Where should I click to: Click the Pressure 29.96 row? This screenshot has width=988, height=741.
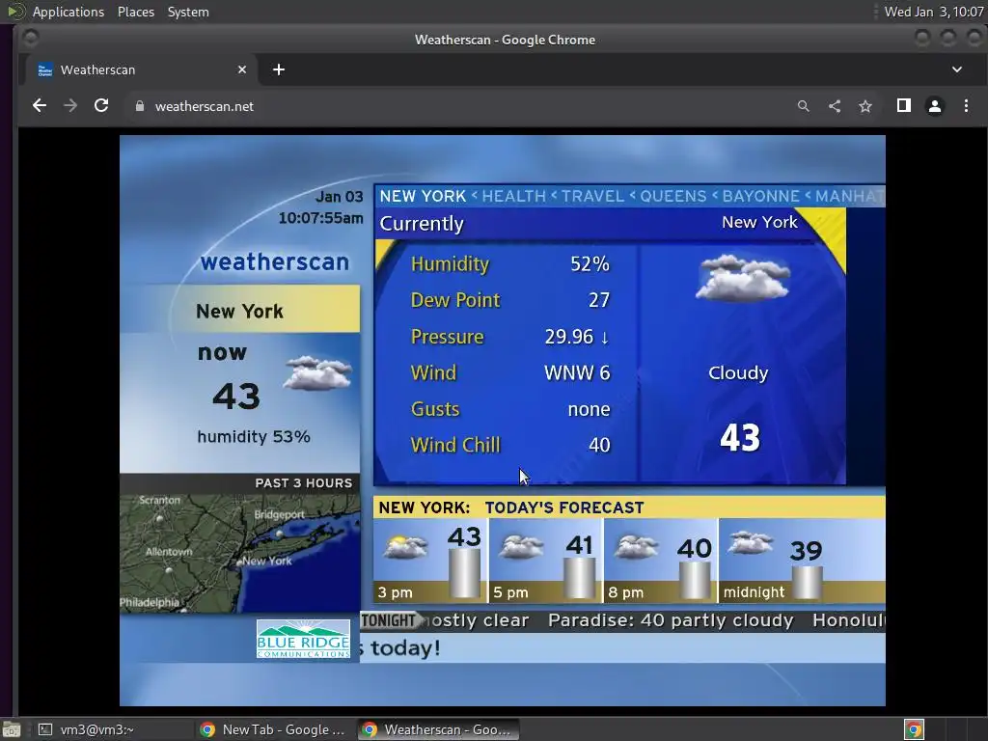coord(510,337)
